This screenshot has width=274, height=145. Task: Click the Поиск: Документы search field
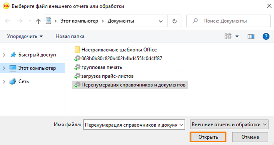(x=228, y=21)
